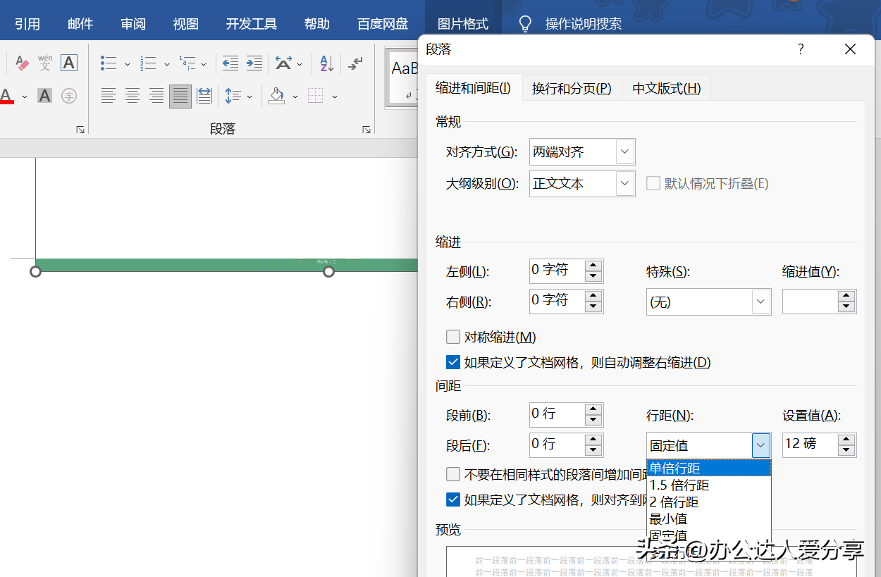Screen dimensions: 881x577
Task: Increase 左侧(L) indent with up arrow
Action: (593, 266)
